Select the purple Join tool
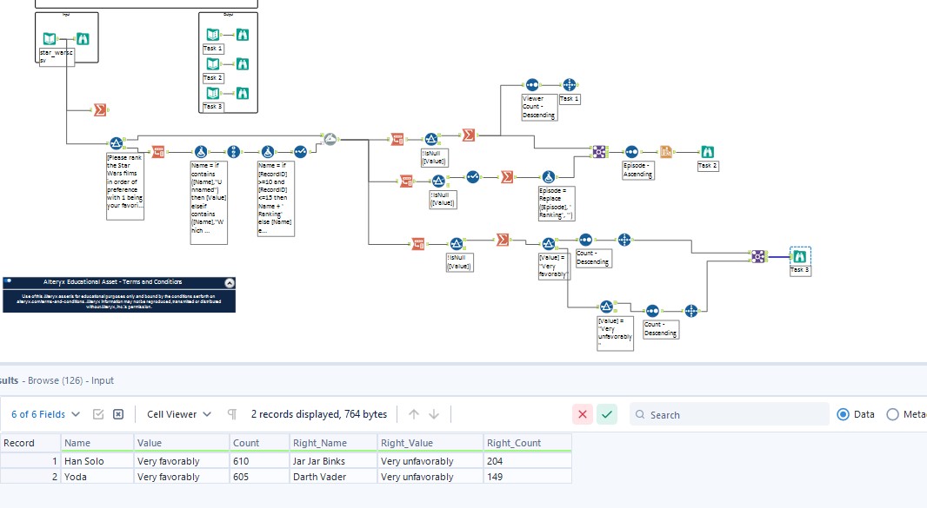The image size is (927, 508). 597,152
